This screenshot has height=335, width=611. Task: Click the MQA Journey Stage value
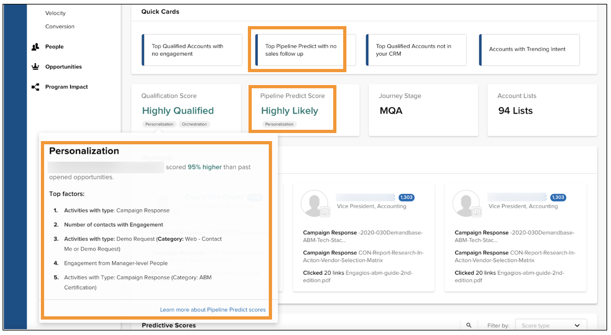391,111
